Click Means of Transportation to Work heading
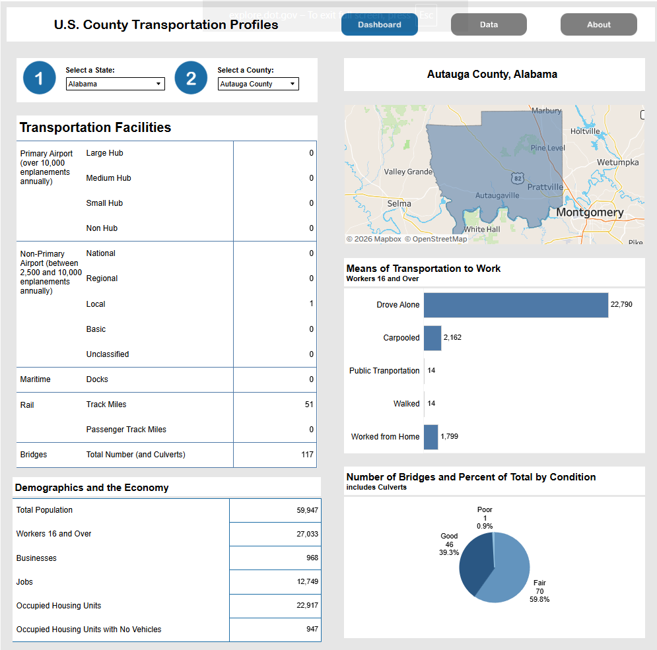The height and width of the screenshot is (650, 657). point(423,269)
